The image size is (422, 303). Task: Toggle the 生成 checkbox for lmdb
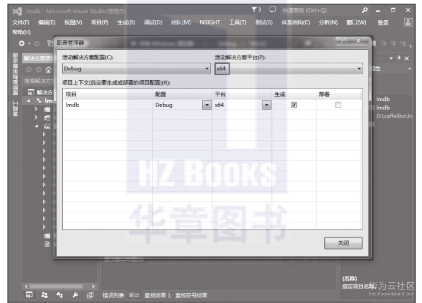pyautogui.click(x=294, y=105)
